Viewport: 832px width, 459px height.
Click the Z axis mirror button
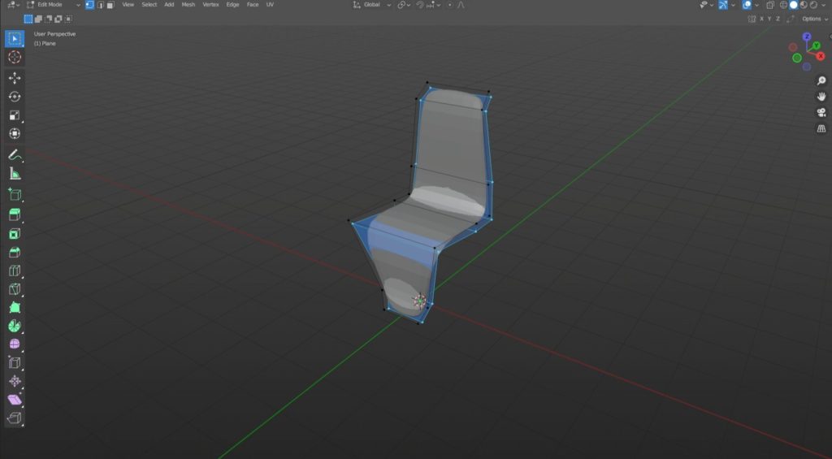(x=778, y=19)
